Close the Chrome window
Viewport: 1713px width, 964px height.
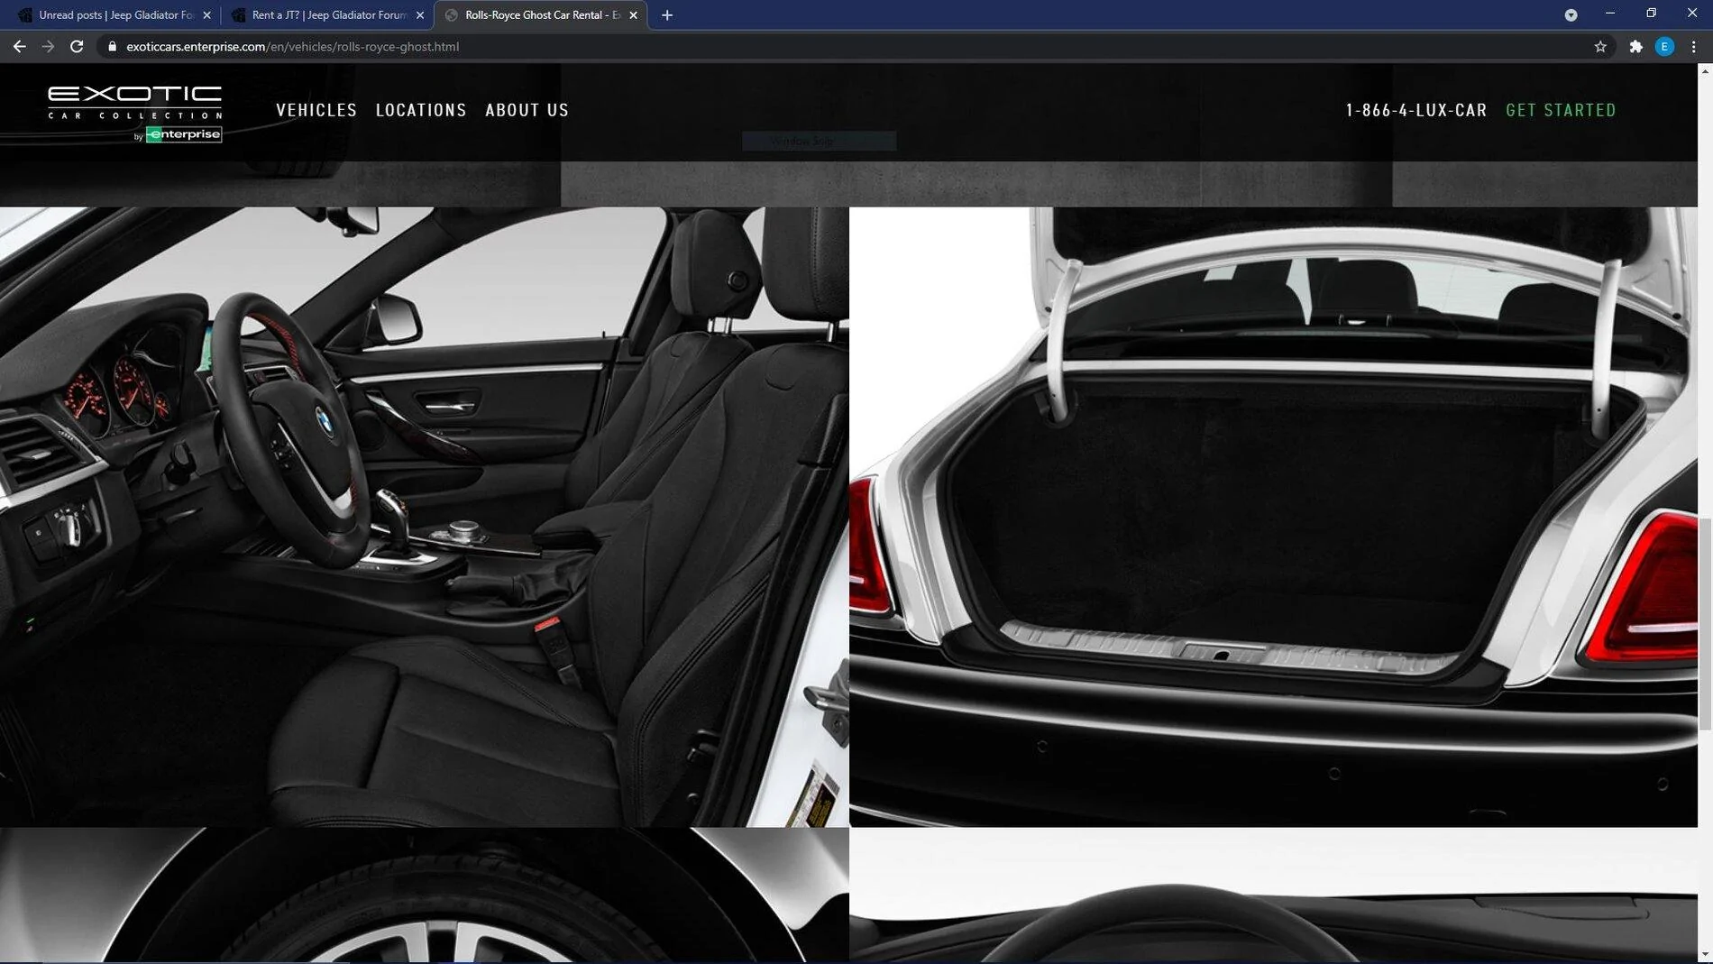1692,14
